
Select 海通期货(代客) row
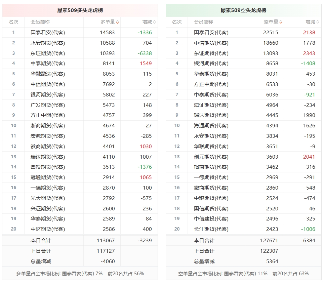point(244,126)
